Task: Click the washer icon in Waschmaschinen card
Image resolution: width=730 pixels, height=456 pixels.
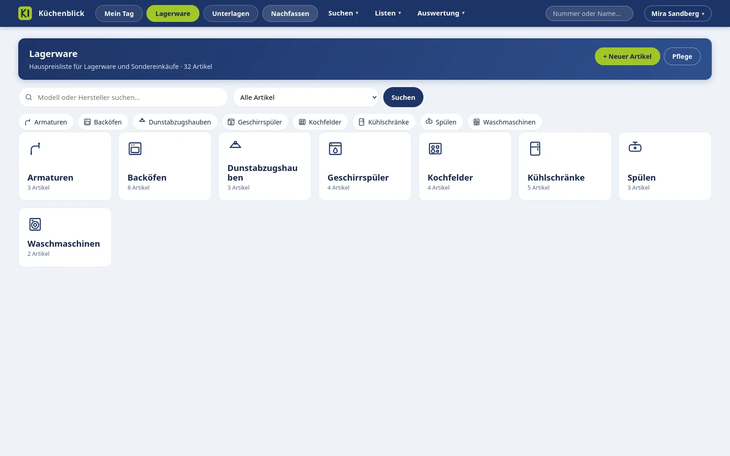Action: (x=35, y=224)
